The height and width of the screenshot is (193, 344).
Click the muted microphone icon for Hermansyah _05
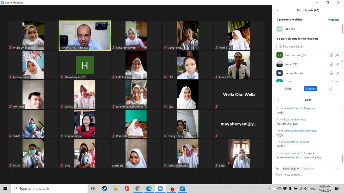(x=331, y=55)
